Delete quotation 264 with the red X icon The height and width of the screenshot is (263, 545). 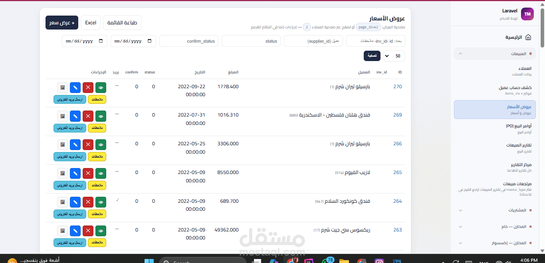(x=88, y=203)
